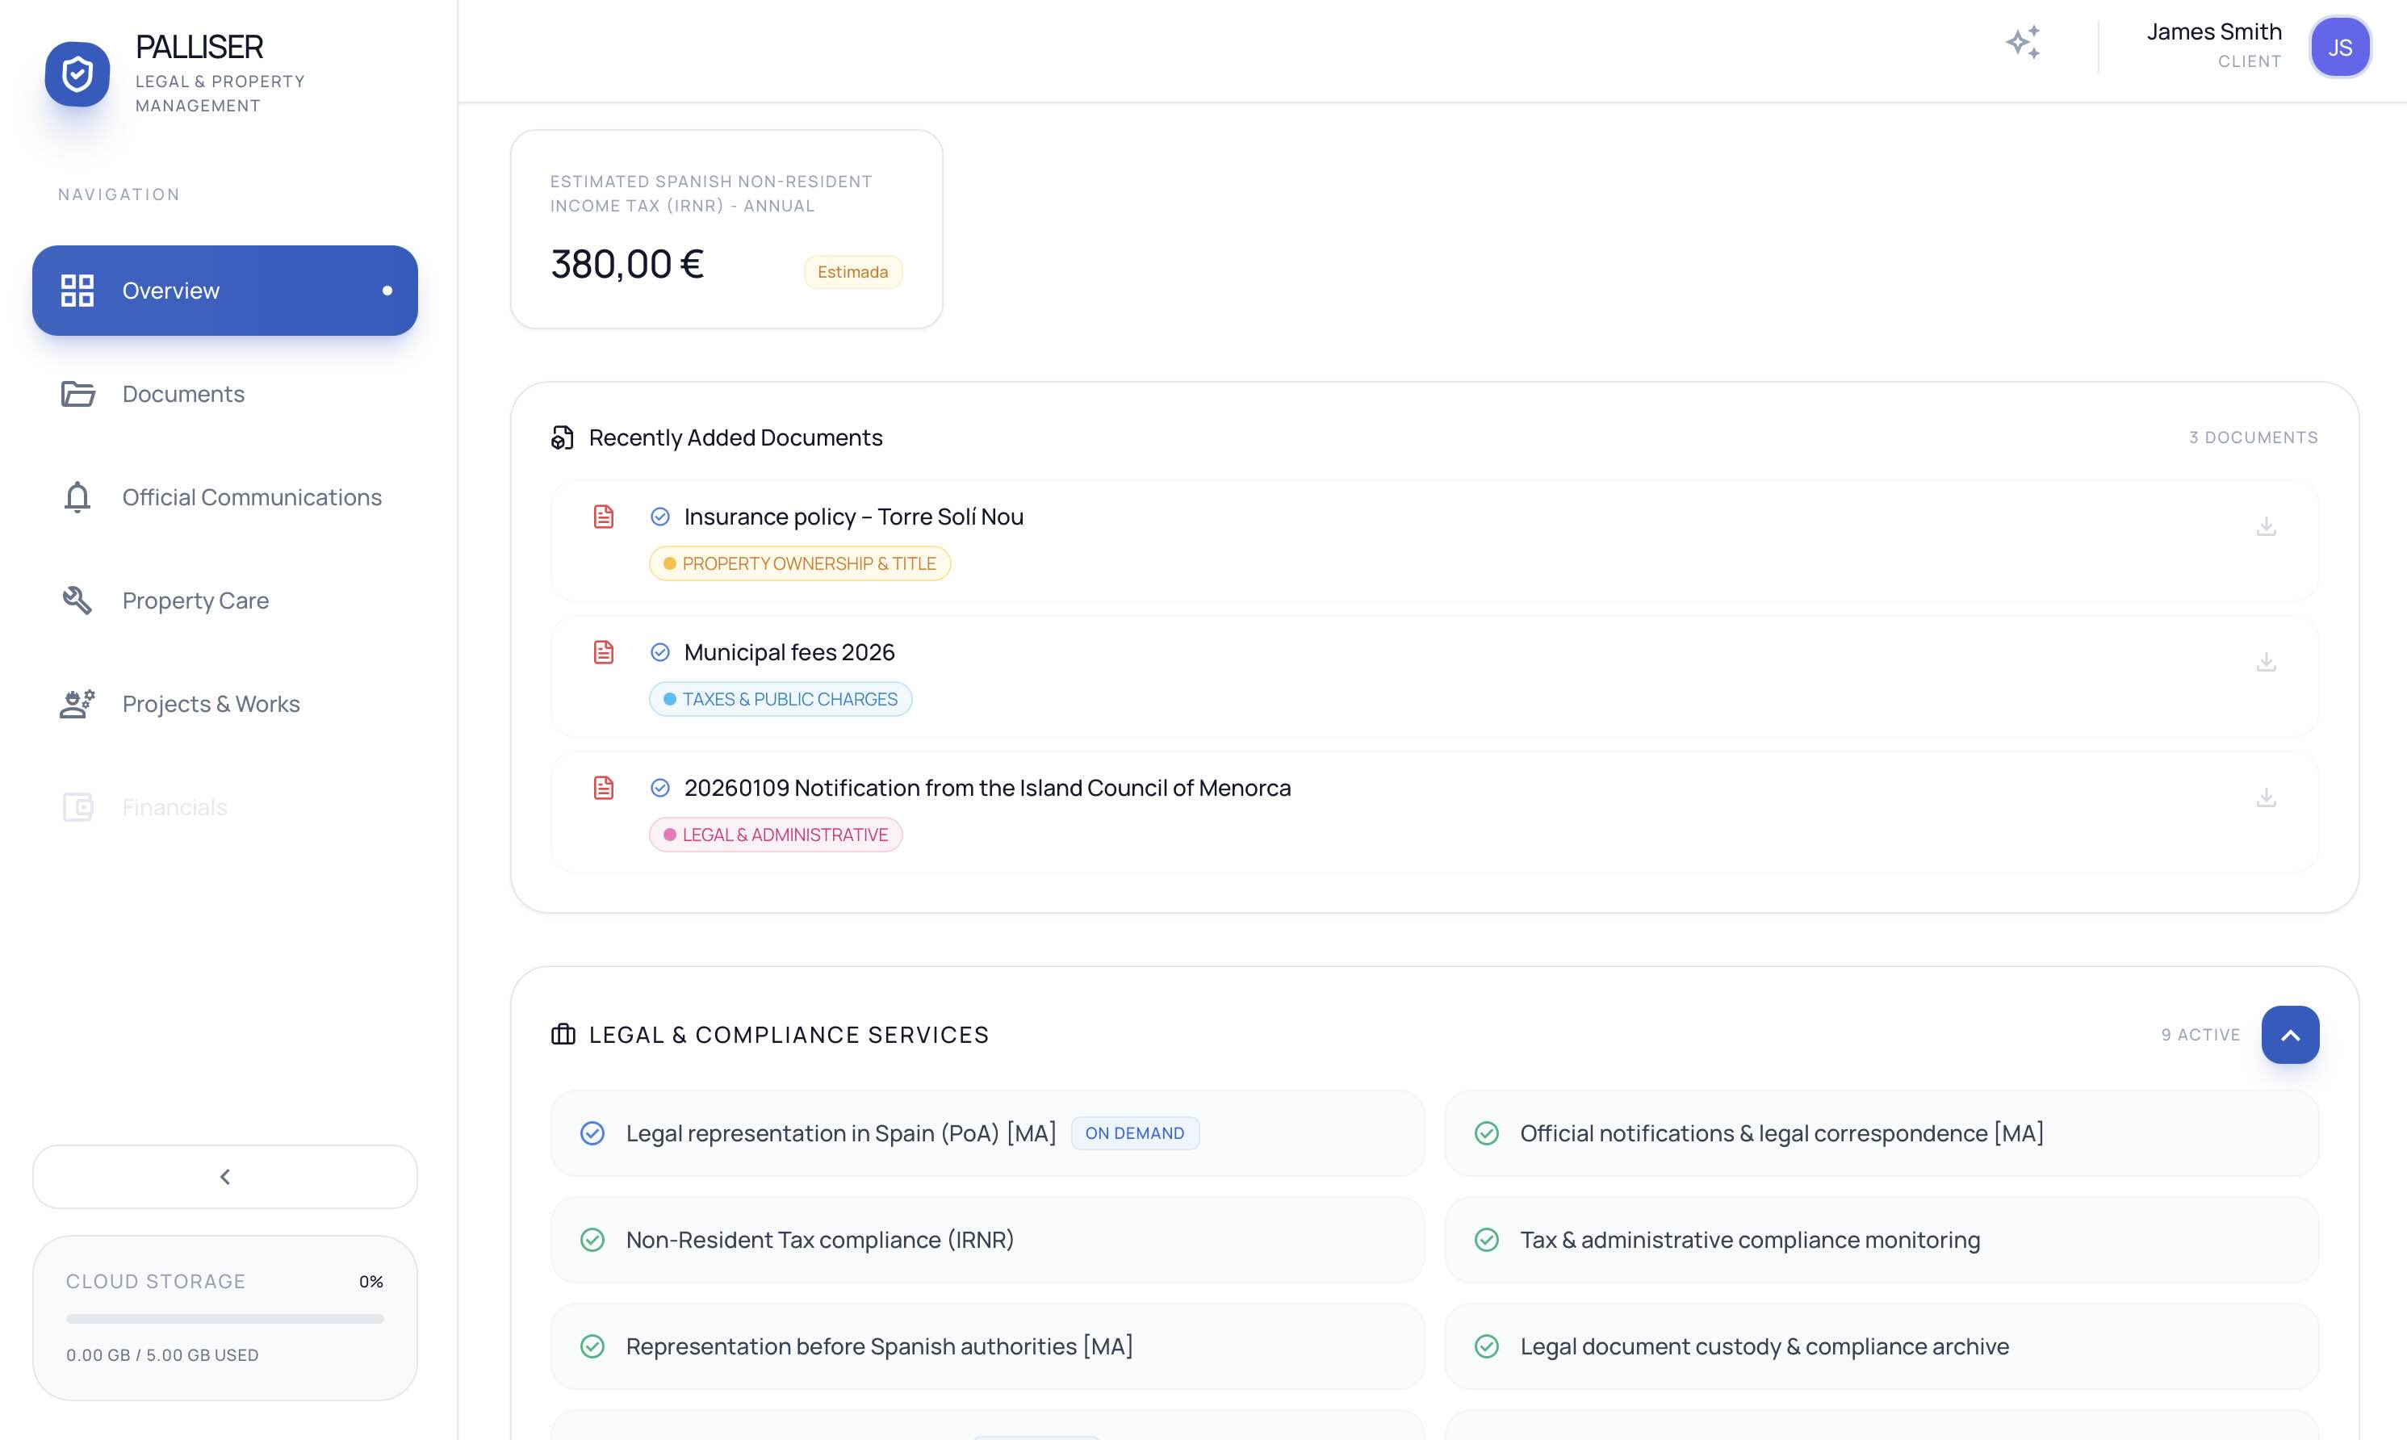
Task: Select the Financials menu item
Action: [225, 807]
